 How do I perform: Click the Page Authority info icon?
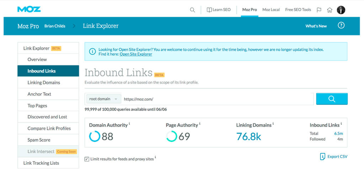pos(200,123)
